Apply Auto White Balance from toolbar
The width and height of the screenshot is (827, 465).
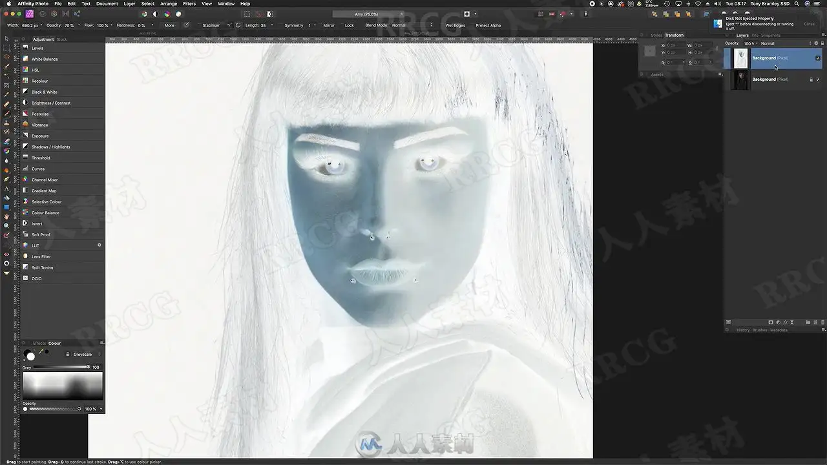(x=179, y=14)
